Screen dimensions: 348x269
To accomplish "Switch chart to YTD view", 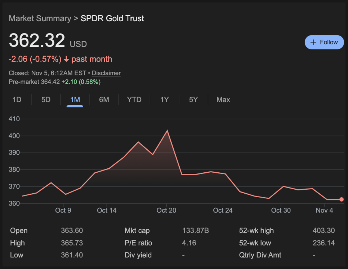I will (134, 100).
